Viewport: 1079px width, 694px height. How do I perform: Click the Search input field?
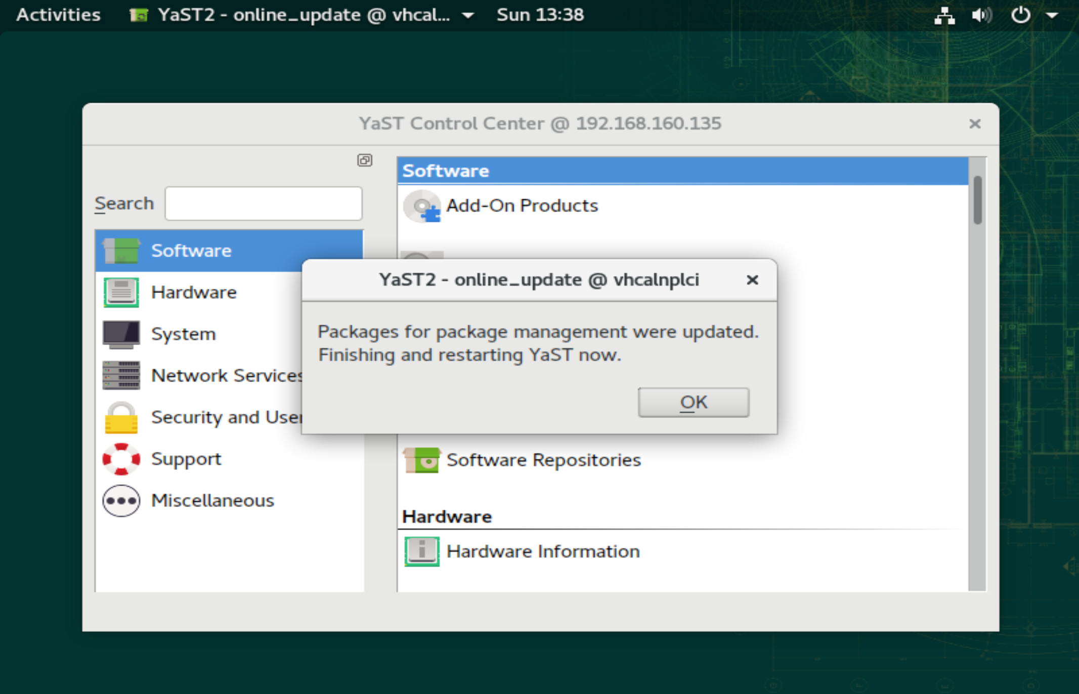[x=263, y=203]
